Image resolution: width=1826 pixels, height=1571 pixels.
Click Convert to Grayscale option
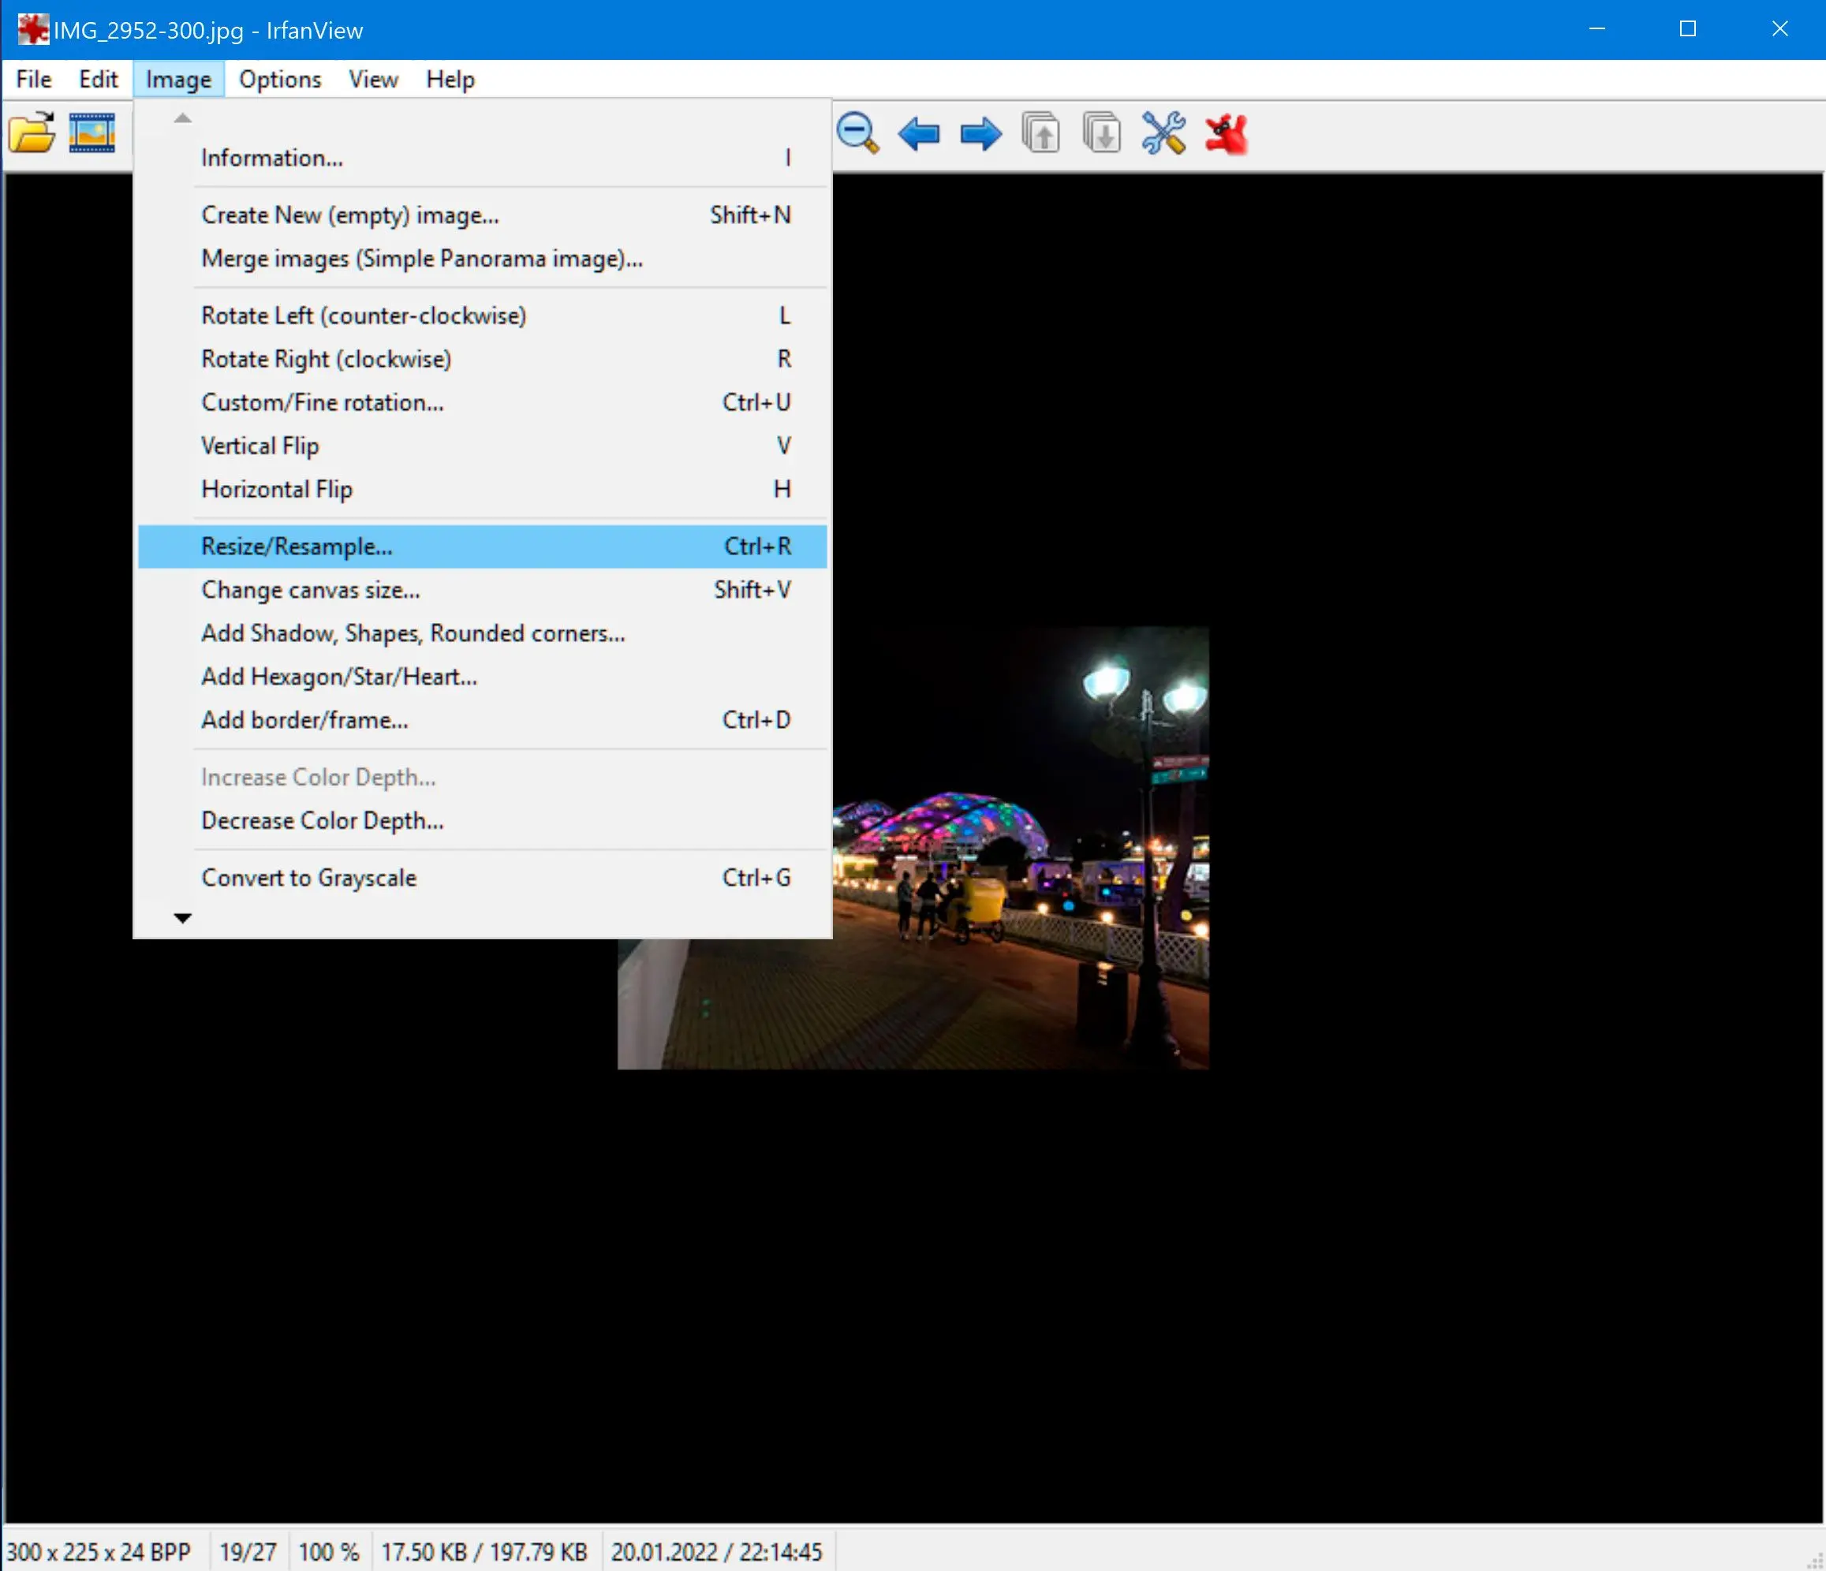click(311, 877)
